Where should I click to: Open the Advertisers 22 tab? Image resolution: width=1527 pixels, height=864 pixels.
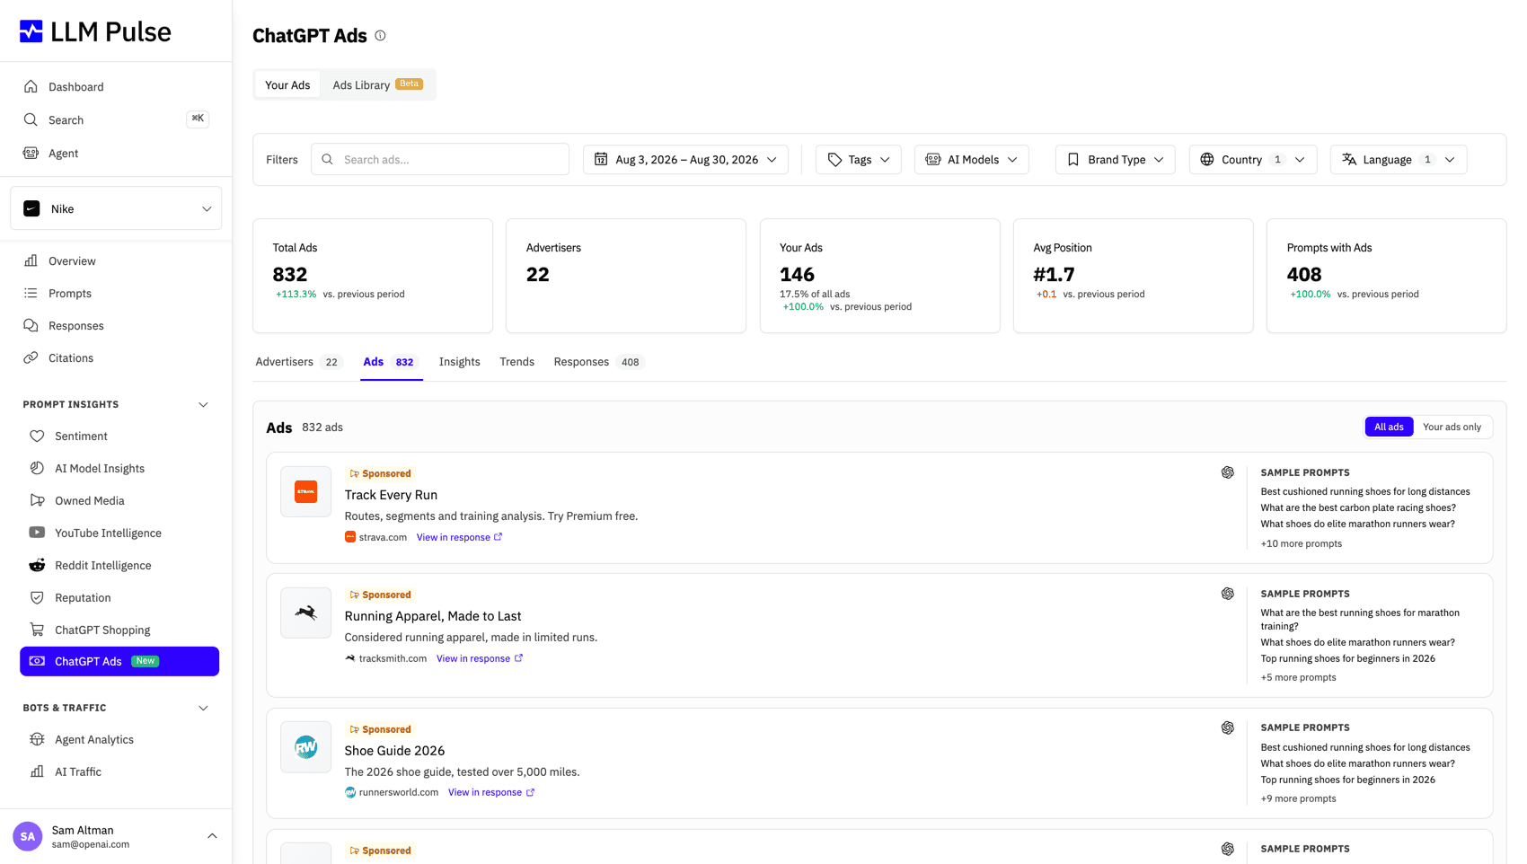(299, 362)
